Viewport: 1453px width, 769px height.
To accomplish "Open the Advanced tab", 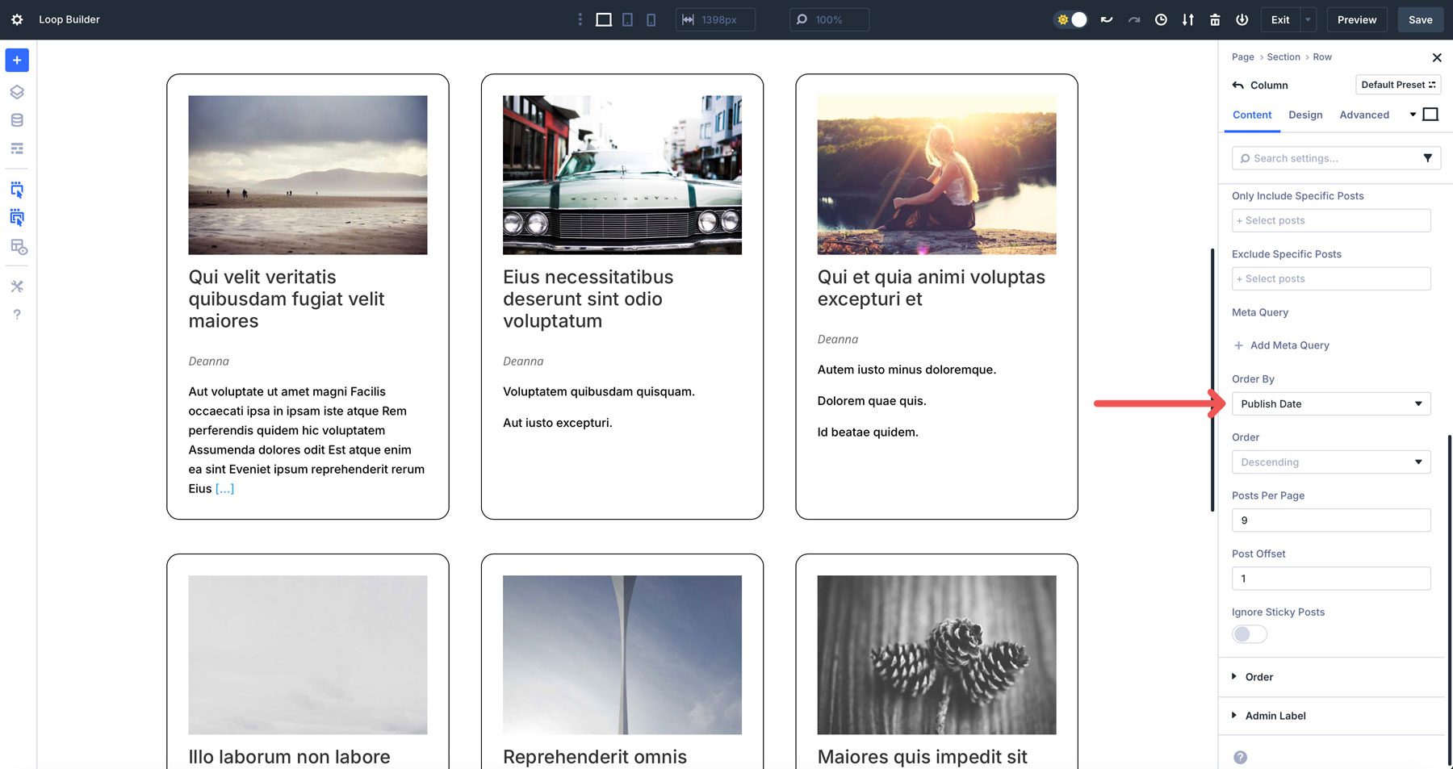I will [x=1363, y=115].
